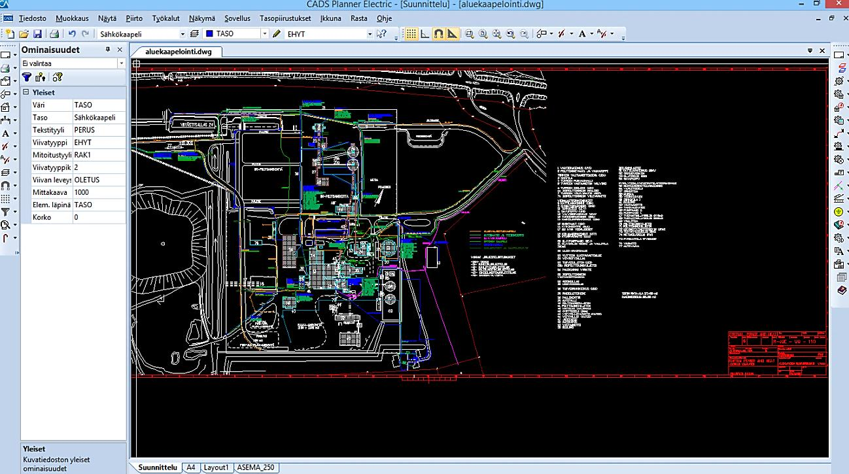
Task: Open the color combo box showing TASO
Action: point(236,33)
